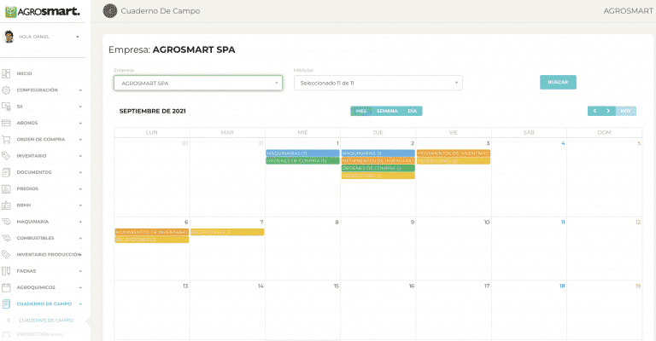This screenshot has width=656, height=341.
Task: Select day 18 in the calendar
Action: (x=562, y=286)
